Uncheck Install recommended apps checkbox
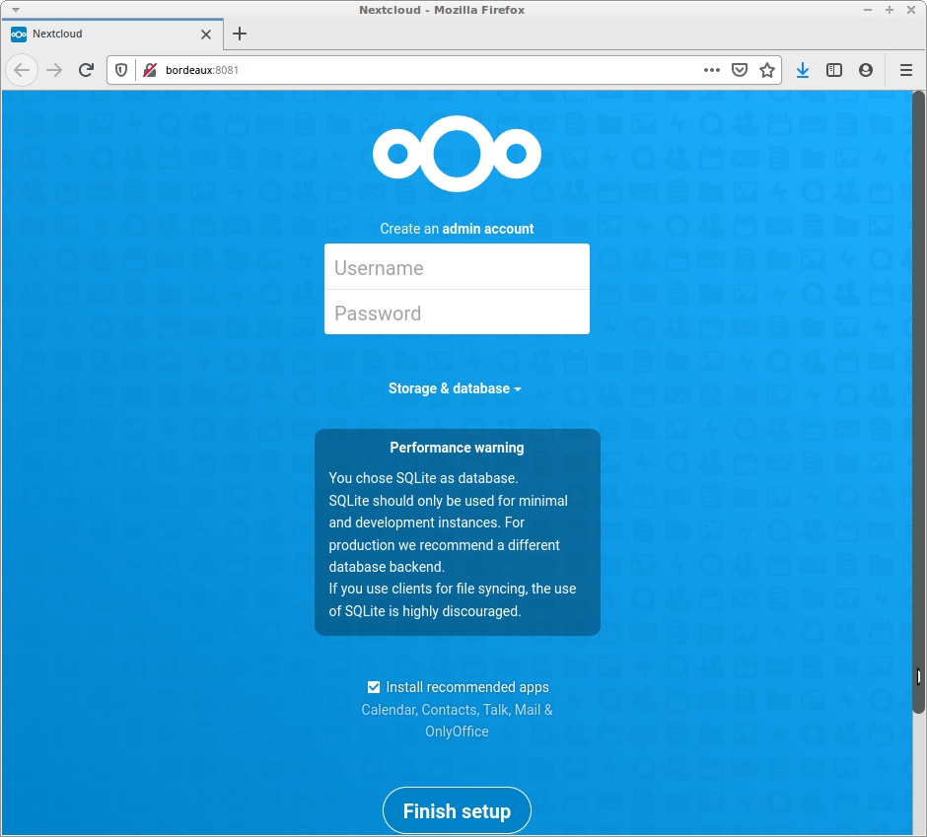This screenshot has width=927, height=837. [374, 687]
